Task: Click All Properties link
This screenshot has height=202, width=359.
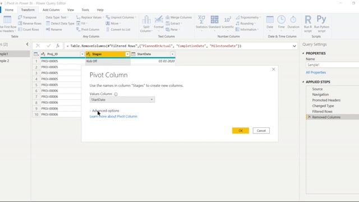Action: point(316,72)
